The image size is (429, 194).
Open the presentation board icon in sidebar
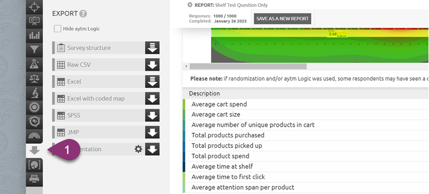pos(34,20)
